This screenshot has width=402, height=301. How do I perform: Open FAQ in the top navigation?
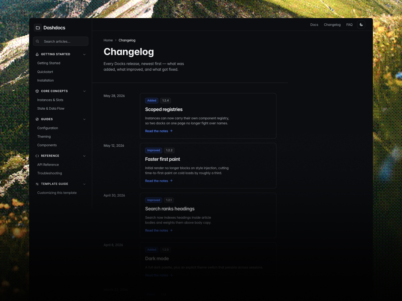click(349, 25)
